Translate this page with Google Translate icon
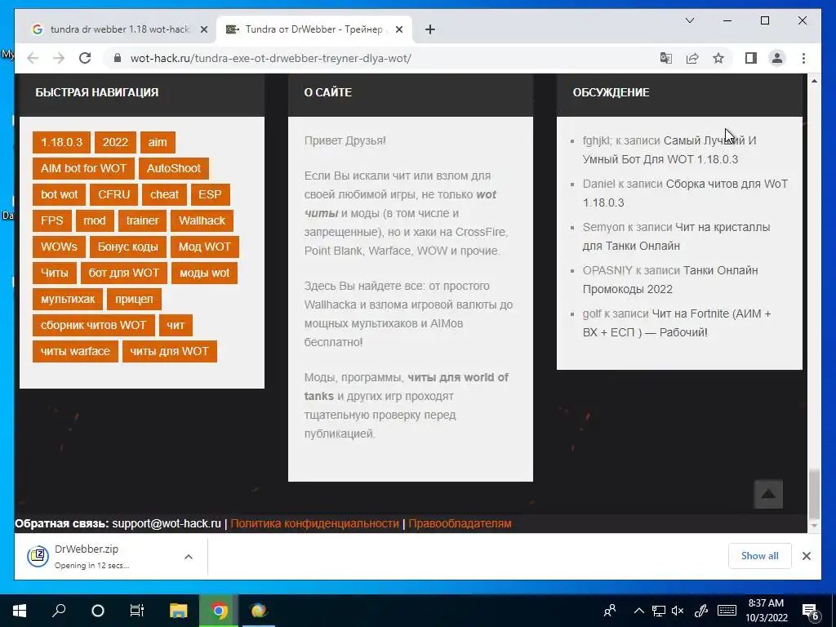The image size is (836, 627). [x=666, y=58]
